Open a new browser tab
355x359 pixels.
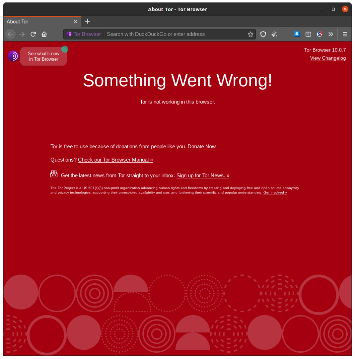click(x=87, y=21)
